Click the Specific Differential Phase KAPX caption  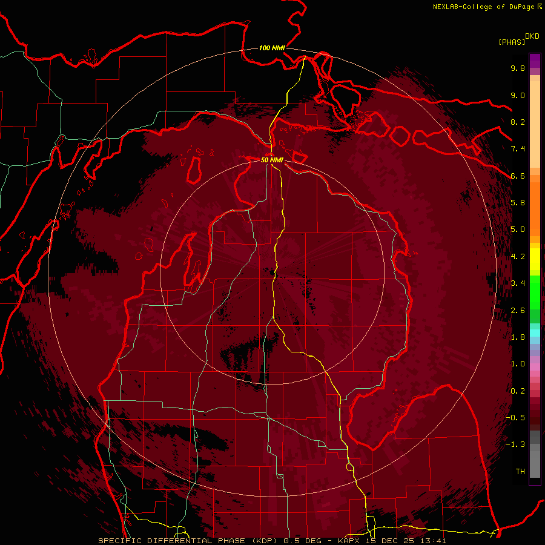pyautogui.click(x=272, y=541)
